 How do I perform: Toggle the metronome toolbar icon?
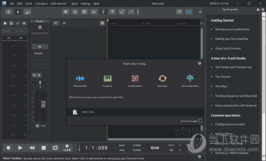pyautogui.click(x=103, y=12)
